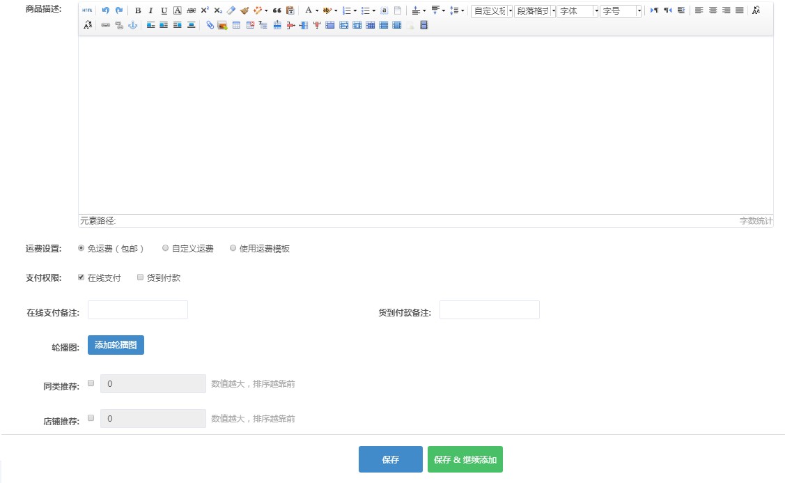Insert an anchor using the anchor icon

click(x=132, y=25)
